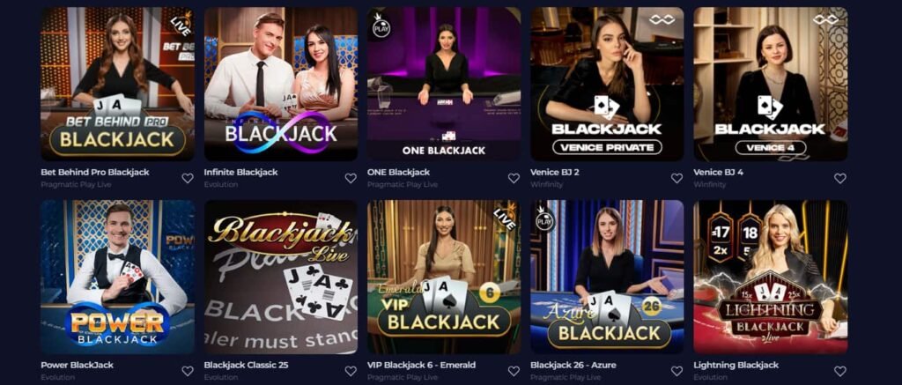902x385 pixels.
Task: Click heart icon next to Venice BJ 2
Action: 677,178
